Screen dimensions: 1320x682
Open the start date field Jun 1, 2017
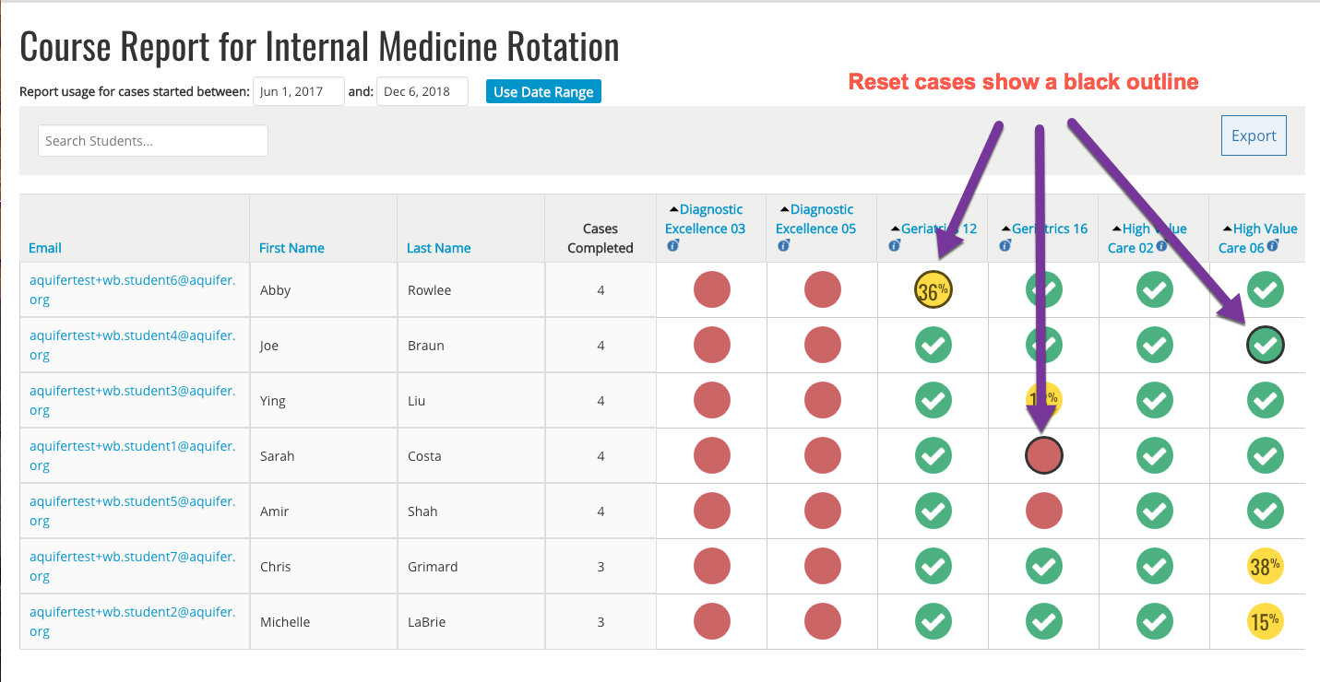click(x=298, y=91)
